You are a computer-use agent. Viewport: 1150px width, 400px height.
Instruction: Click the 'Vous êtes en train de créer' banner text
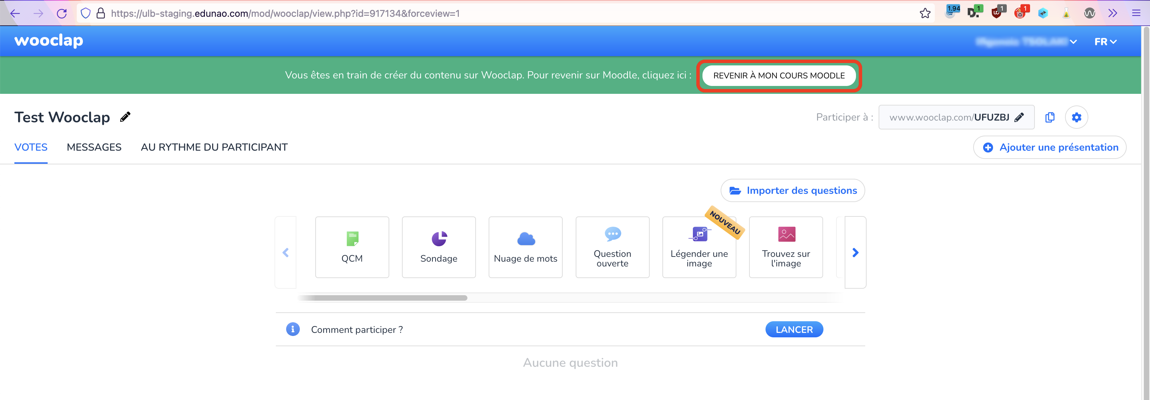[488, 75]
